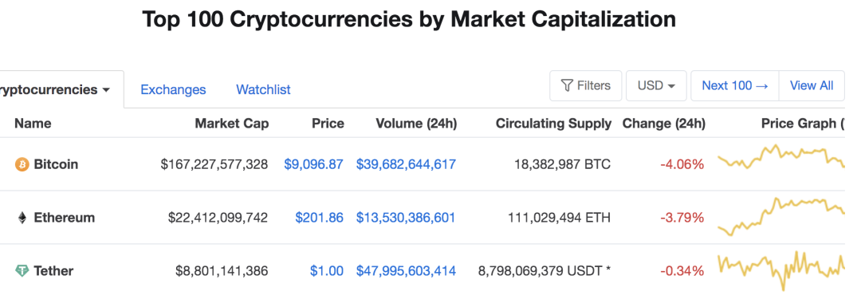
Task: Switch to the Exchanges tab
Action: (x=173, y=89)
